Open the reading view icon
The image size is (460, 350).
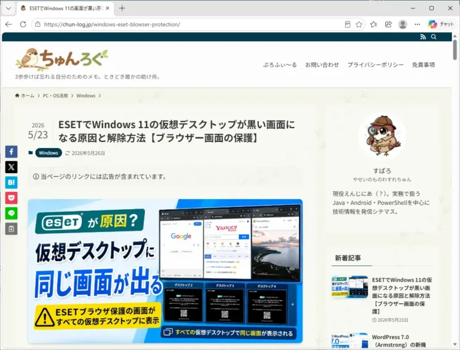(347, 25)
